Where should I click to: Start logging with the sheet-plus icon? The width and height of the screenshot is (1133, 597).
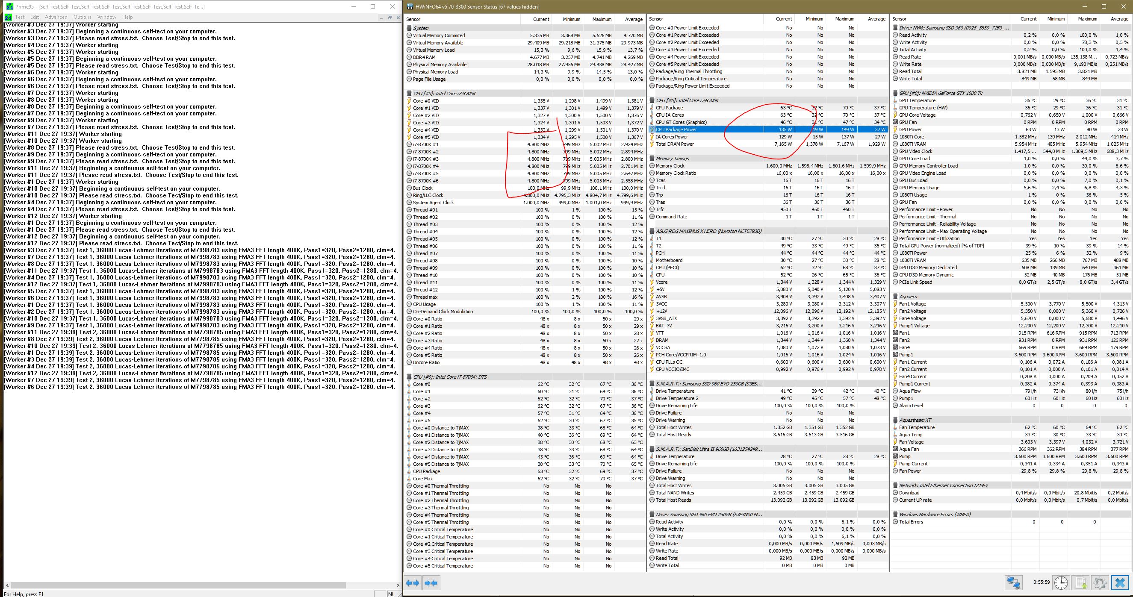coord(1081,583)
